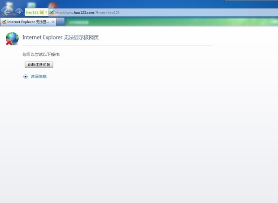
Task: Close the Internet Explorer tab
Action: (x=53, y=22)
